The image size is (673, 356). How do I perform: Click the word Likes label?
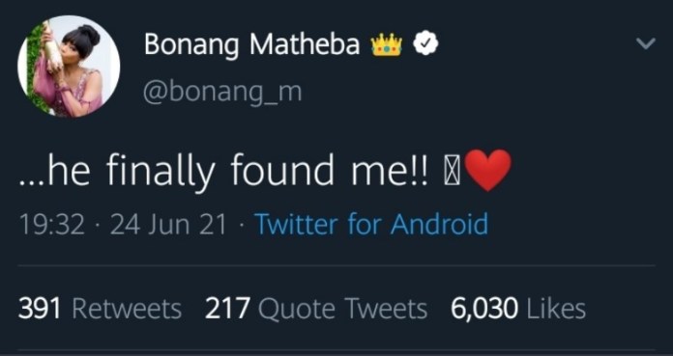coord(556,309)
